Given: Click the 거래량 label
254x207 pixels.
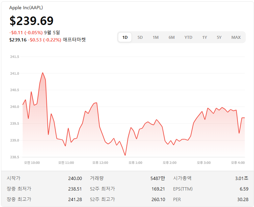Looking at the screenshot, I should pyautogui.click(x=97, y=178).
